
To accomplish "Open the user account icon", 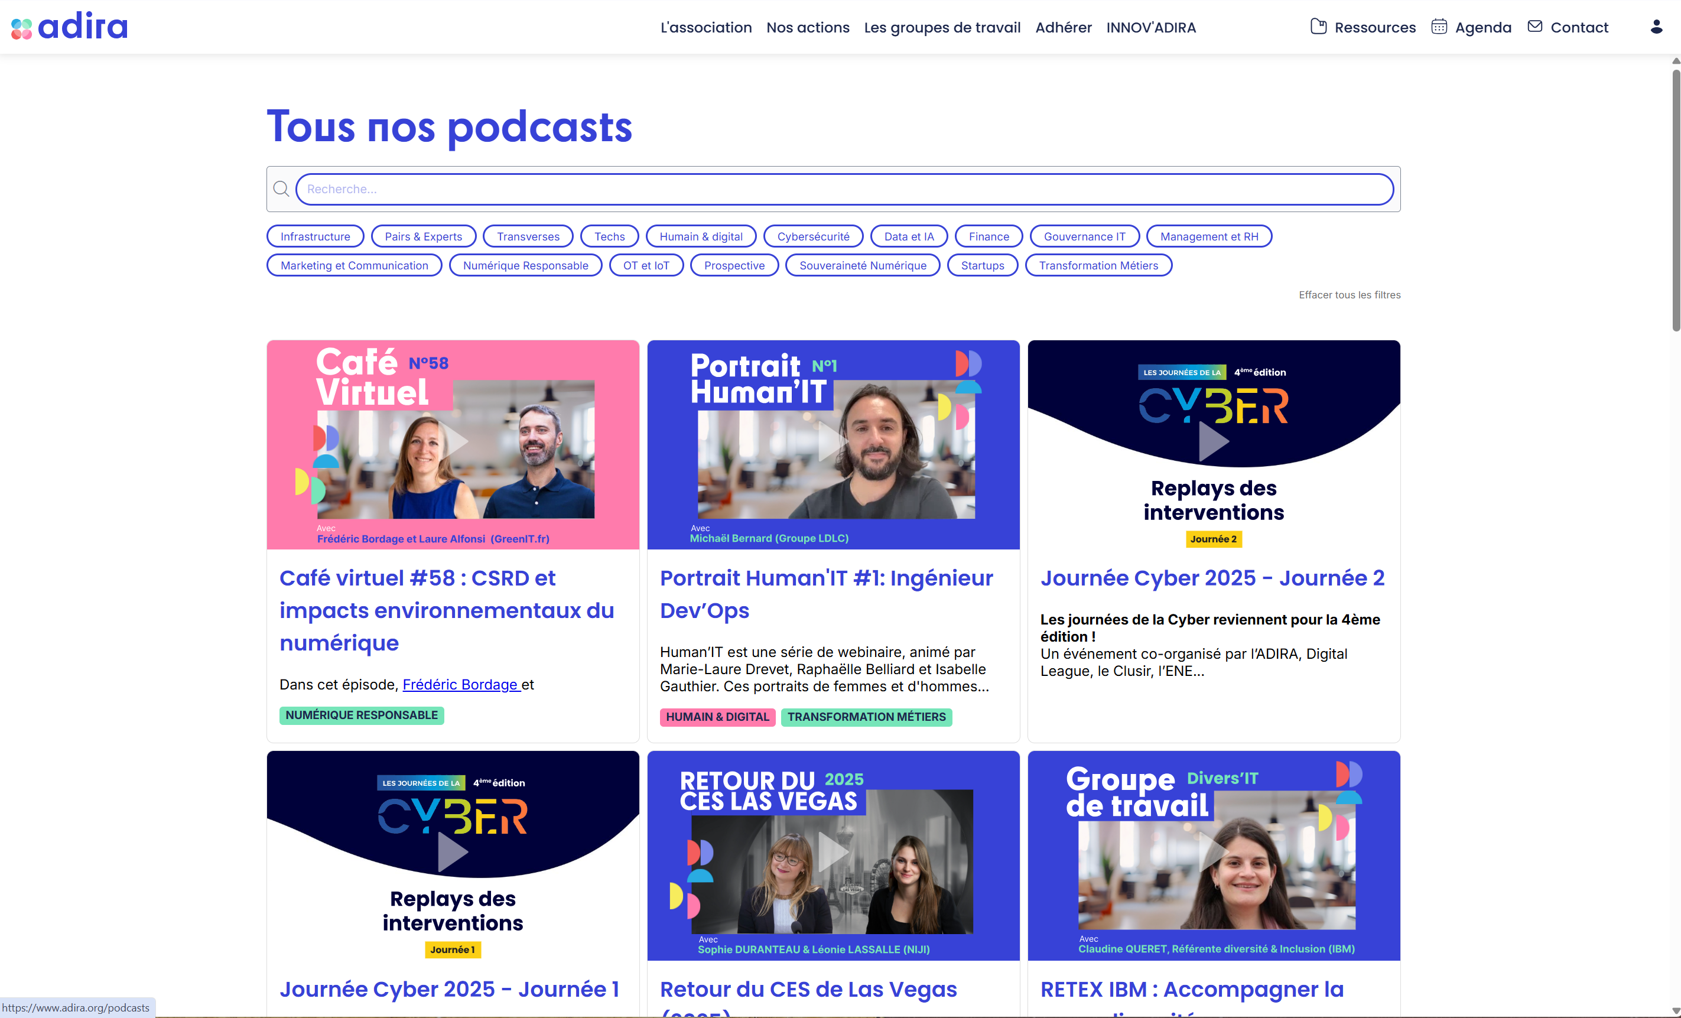I will (x=1656, y=27).
